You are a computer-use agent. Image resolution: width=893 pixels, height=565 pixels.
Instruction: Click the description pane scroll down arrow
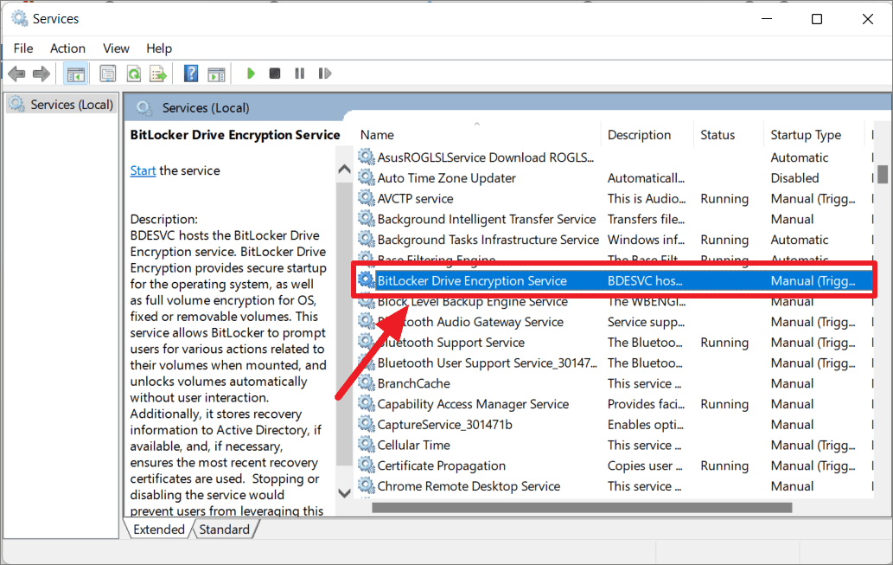click(x=344, y=493)
